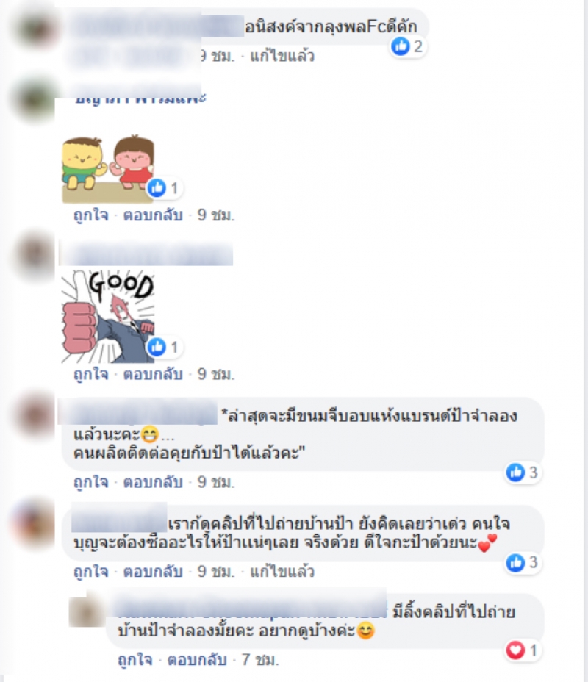Click the like icon on the GOOD sticker
Image resolution: width=588 pixels, height=682 pixels.
point(157,347)
